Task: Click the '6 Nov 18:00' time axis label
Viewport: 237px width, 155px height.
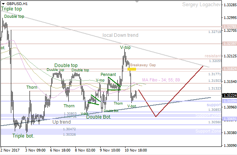Action: pos(61,150)
